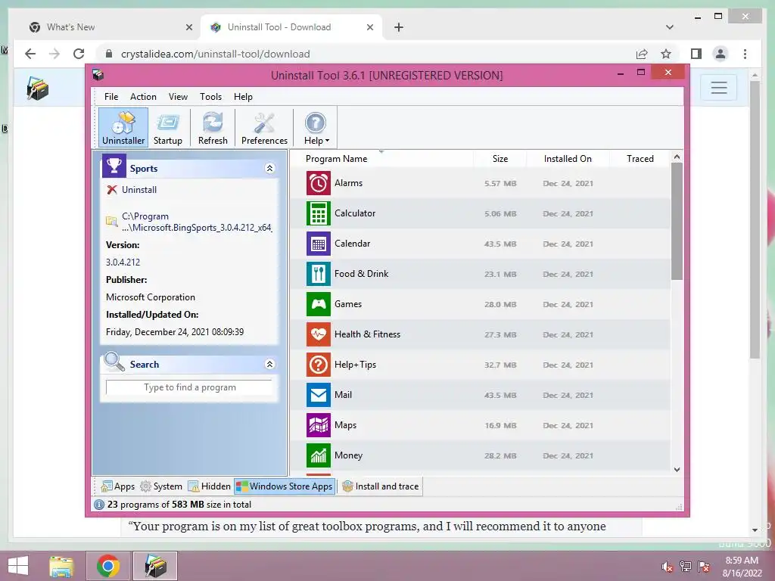Sort by the Installed On column
The image size is (775, 581).
568,159
